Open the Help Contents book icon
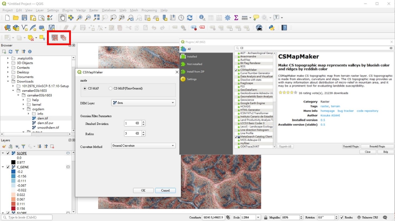The width and height of the screenshot is (395, 221). (x=284, y=28)
